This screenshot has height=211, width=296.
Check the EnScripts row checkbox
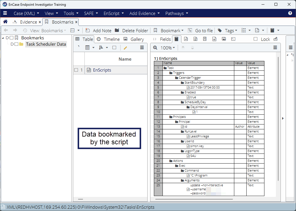pos(76,70)
